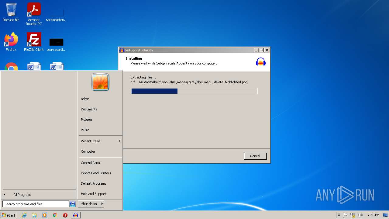
Task: Click the Setup window title bar icon
Action: click(x=122, y=50)
